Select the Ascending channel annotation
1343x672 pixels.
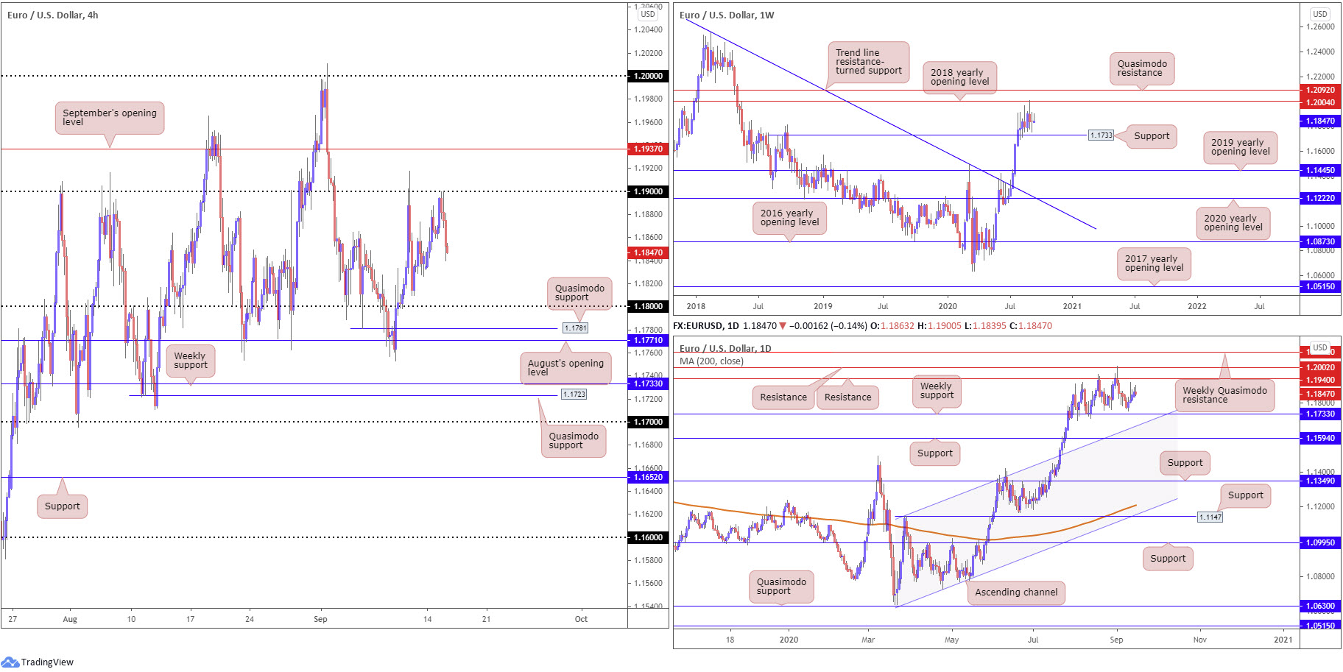(x=1016, y=593)
